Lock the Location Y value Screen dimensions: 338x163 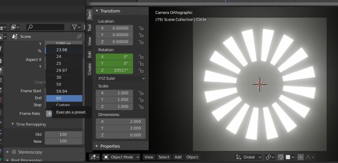pos(141,35)
